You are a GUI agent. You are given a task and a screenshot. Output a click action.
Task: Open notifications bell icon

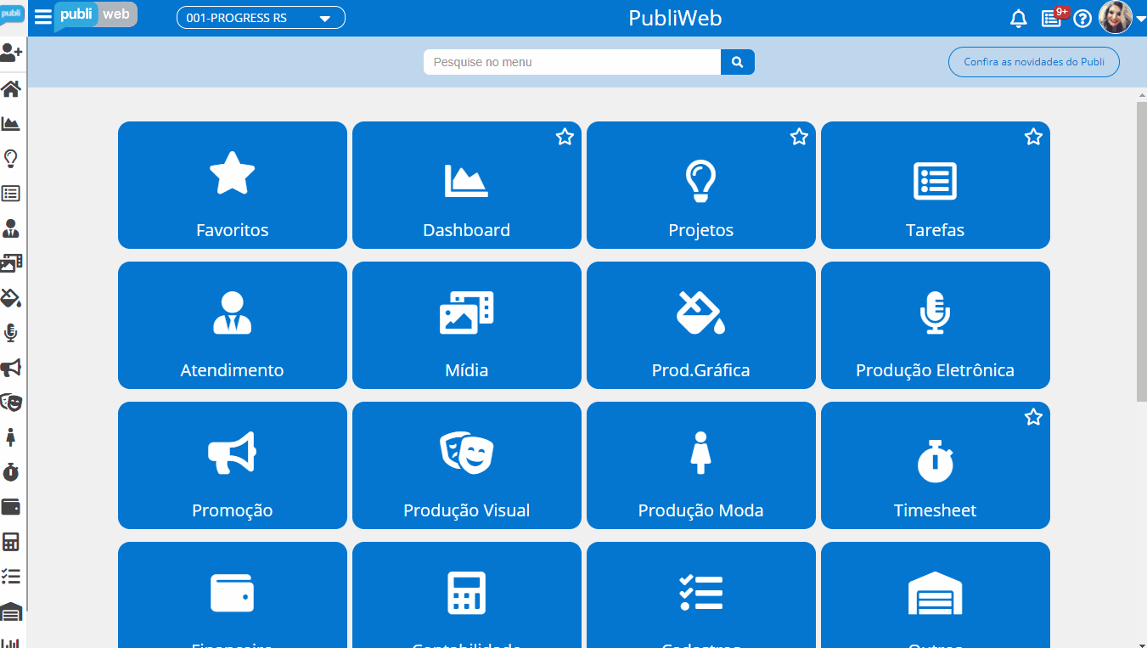(1019, 19)
